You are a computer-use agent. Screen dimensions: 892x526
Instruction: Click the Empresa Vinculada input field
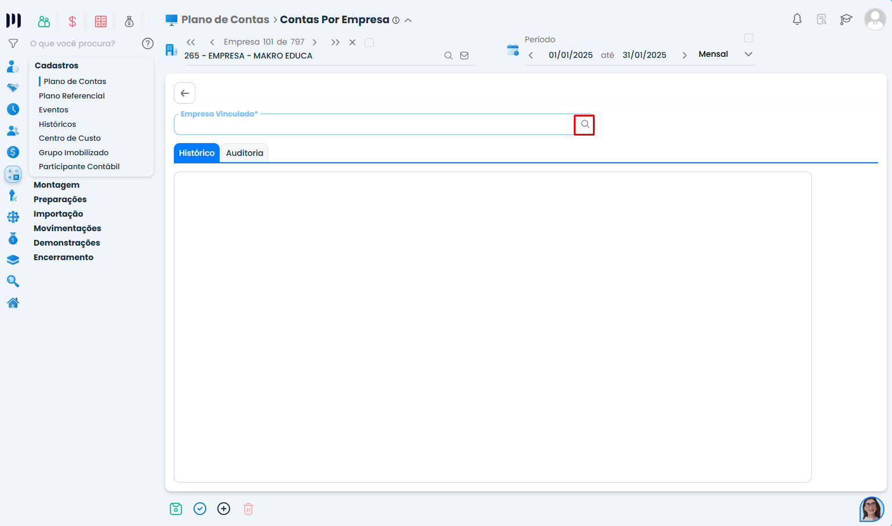[374, 125]
